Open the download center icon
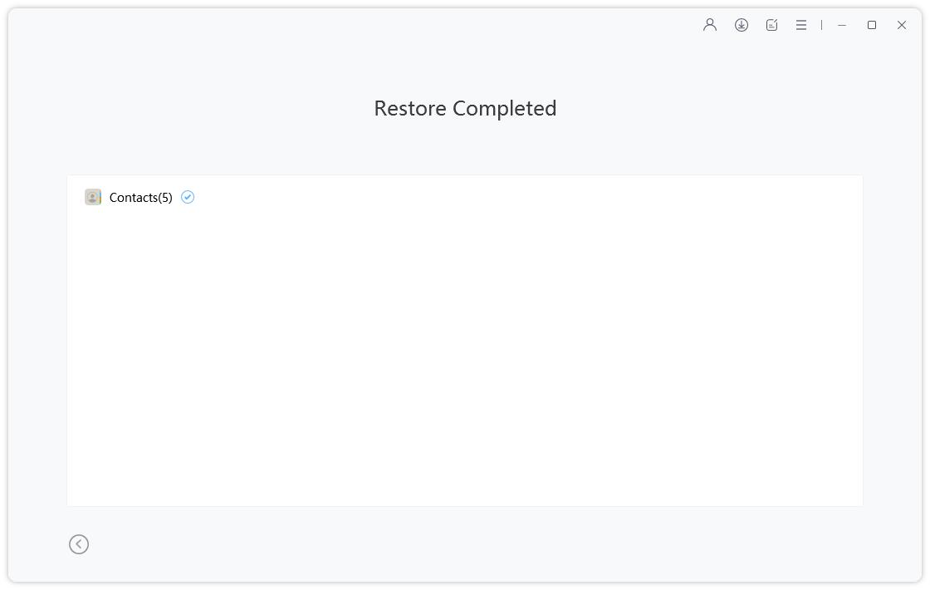This screenshot has width=930, height=590. (x=741, y=25)
